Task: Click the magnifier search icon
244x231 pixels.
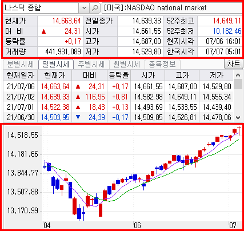Action: [95, 8]
